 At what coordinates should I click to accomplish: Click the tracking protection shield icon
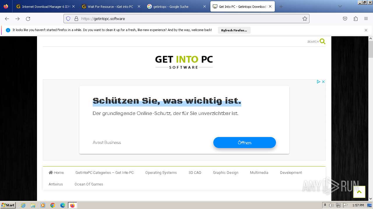[x=68, y=19]
